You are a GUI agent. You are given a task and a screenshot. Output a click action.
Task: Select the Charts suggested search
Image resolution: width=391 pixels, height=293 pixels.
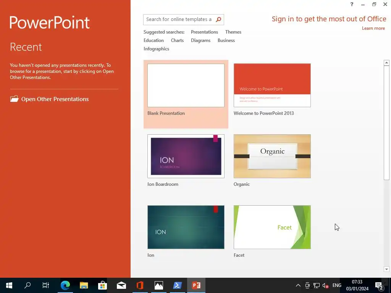pos(177,40)
